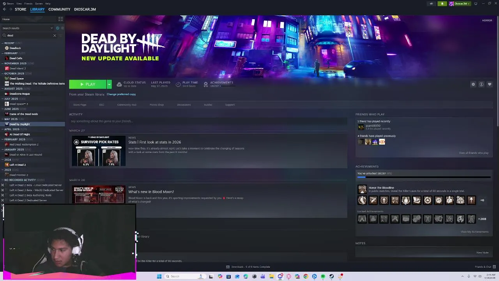Click the +268 locked achievements count
Screen dimensions: 499x281
482,219
